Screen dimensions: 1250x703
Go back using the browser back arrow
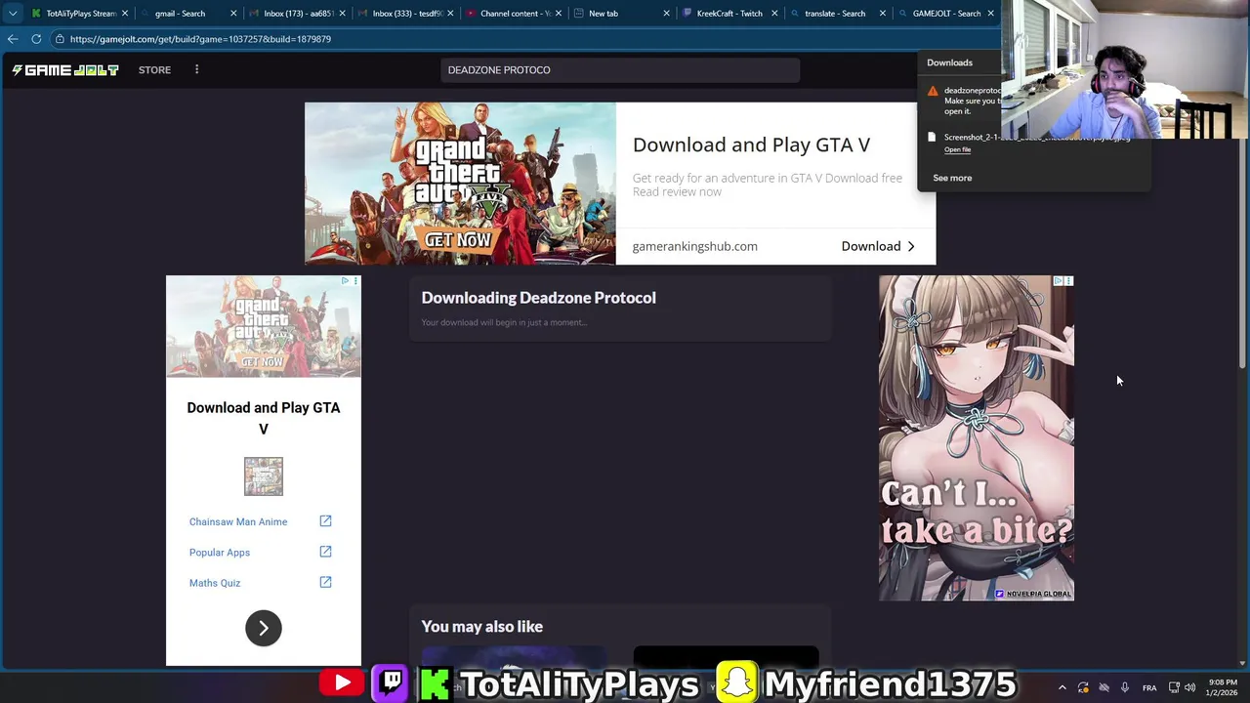coord(12,39)
